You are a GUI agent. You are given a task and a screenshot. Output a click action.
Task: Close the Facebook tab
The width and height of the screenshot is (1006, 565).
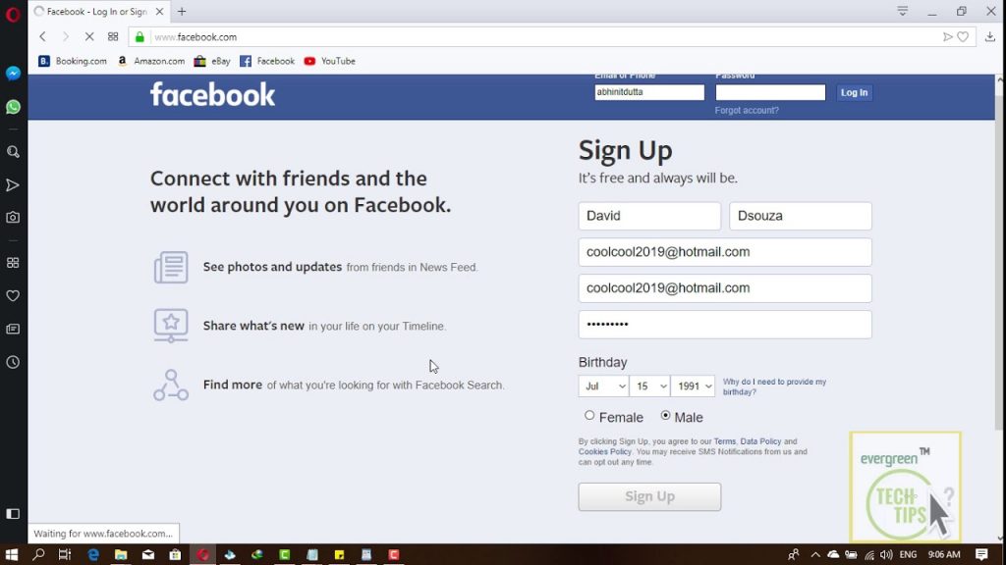(160, 12)
